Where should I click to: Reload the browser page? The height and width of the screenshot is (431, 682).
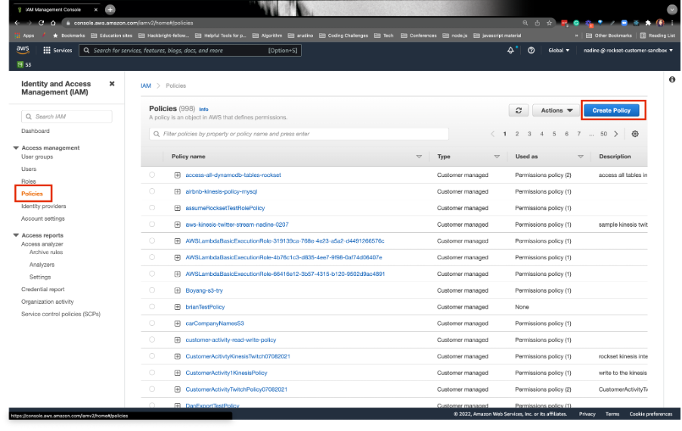click(x=42, y=23)
